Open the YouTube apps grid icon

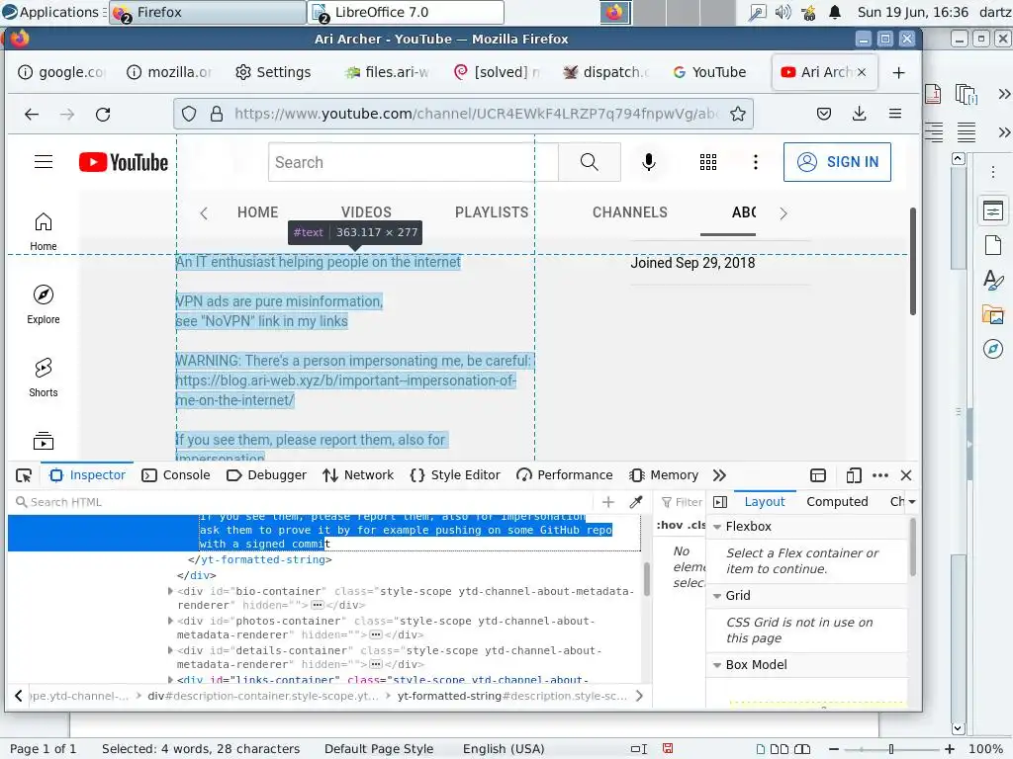click(708, 162)
